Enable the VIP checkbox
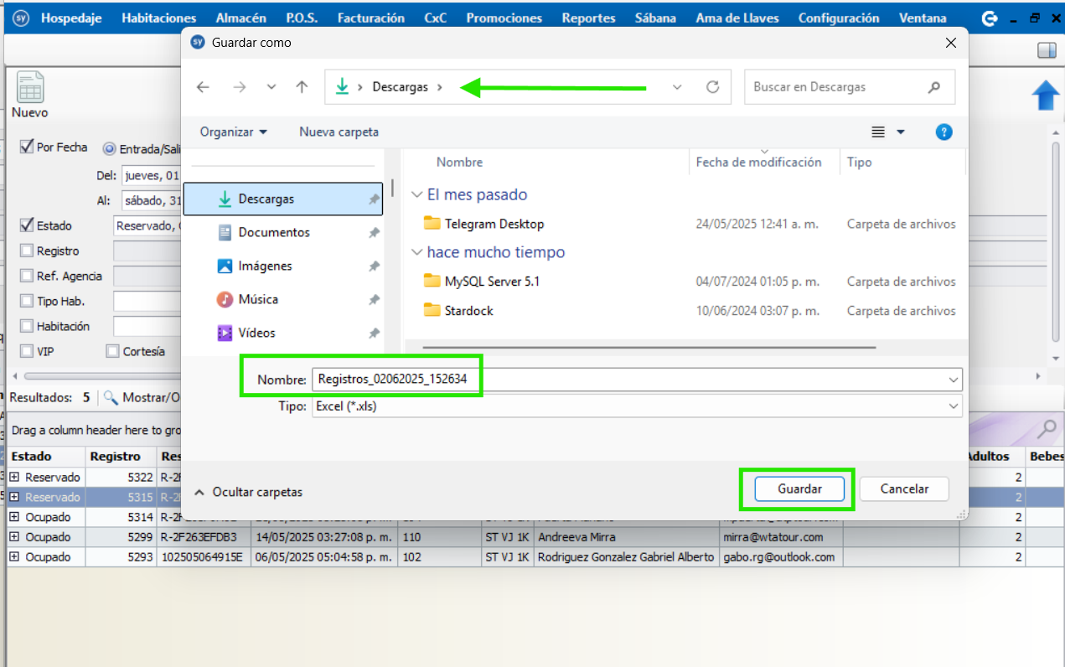This screenshot has height=667, width=1065. click(x=27, y=352)
